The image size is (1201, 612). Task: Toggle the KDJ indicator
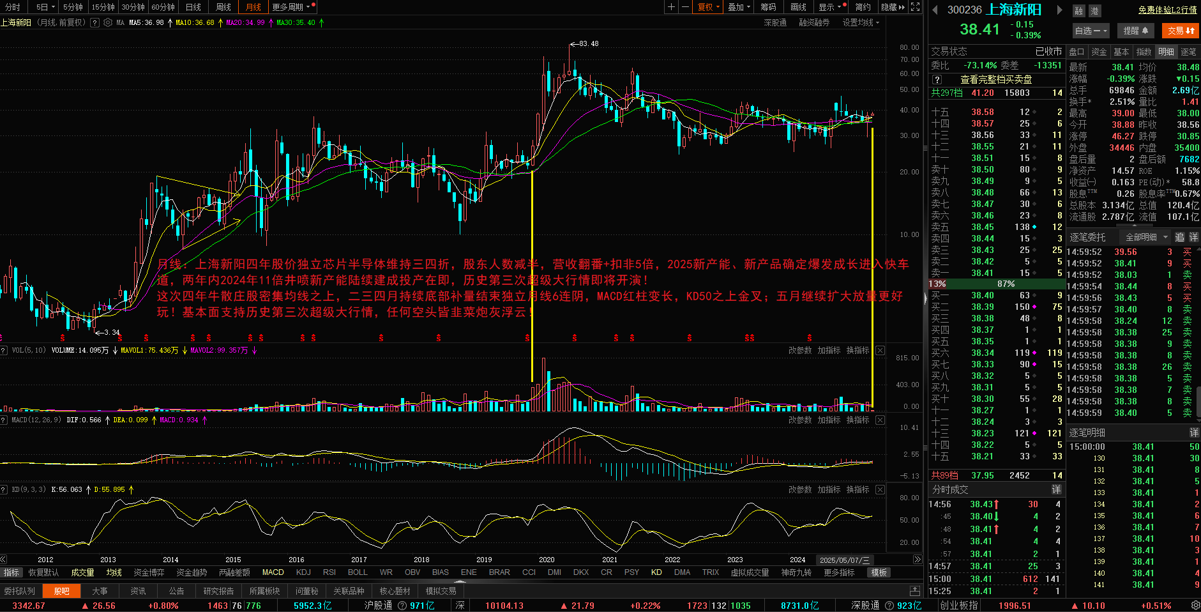[303, 572]
